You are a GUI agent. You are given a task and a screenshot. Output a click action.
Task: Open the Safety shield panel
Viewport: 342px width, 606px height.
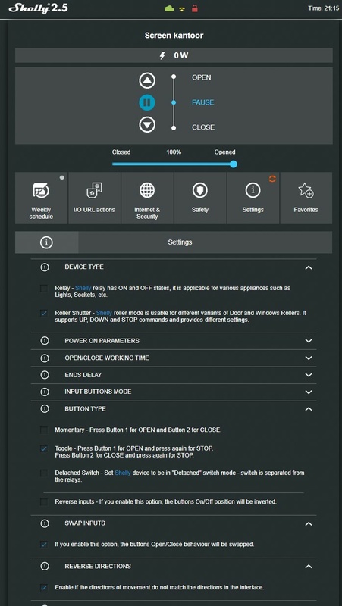[200, 198]
